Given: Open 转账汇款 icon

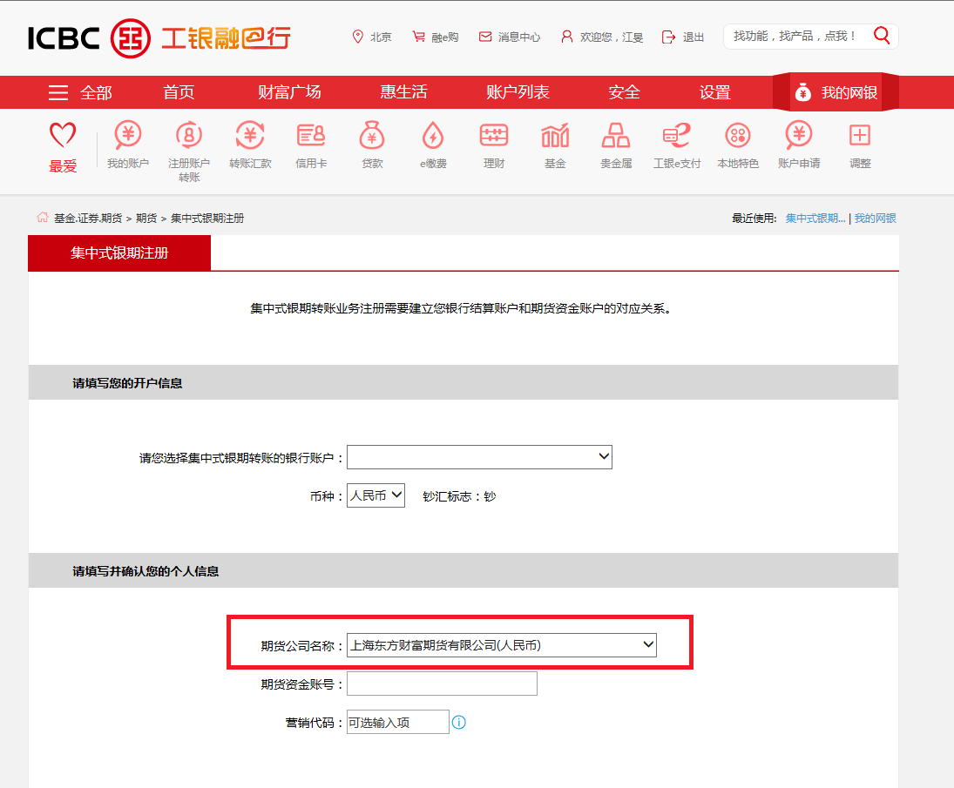Looking at the screenshot, I should (x=250, y=134).
